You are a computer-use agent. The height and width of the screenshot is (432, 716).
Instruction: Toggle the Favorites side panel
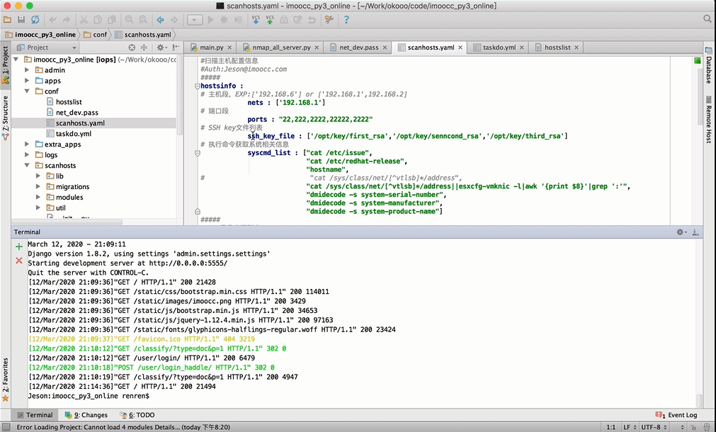[6, 379]
